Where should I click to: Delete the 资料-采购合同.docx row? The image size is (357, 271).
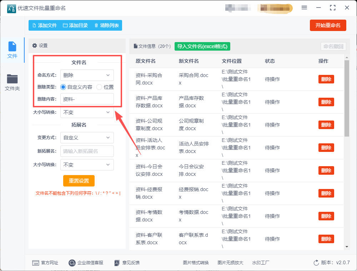(x=326, y=79)
